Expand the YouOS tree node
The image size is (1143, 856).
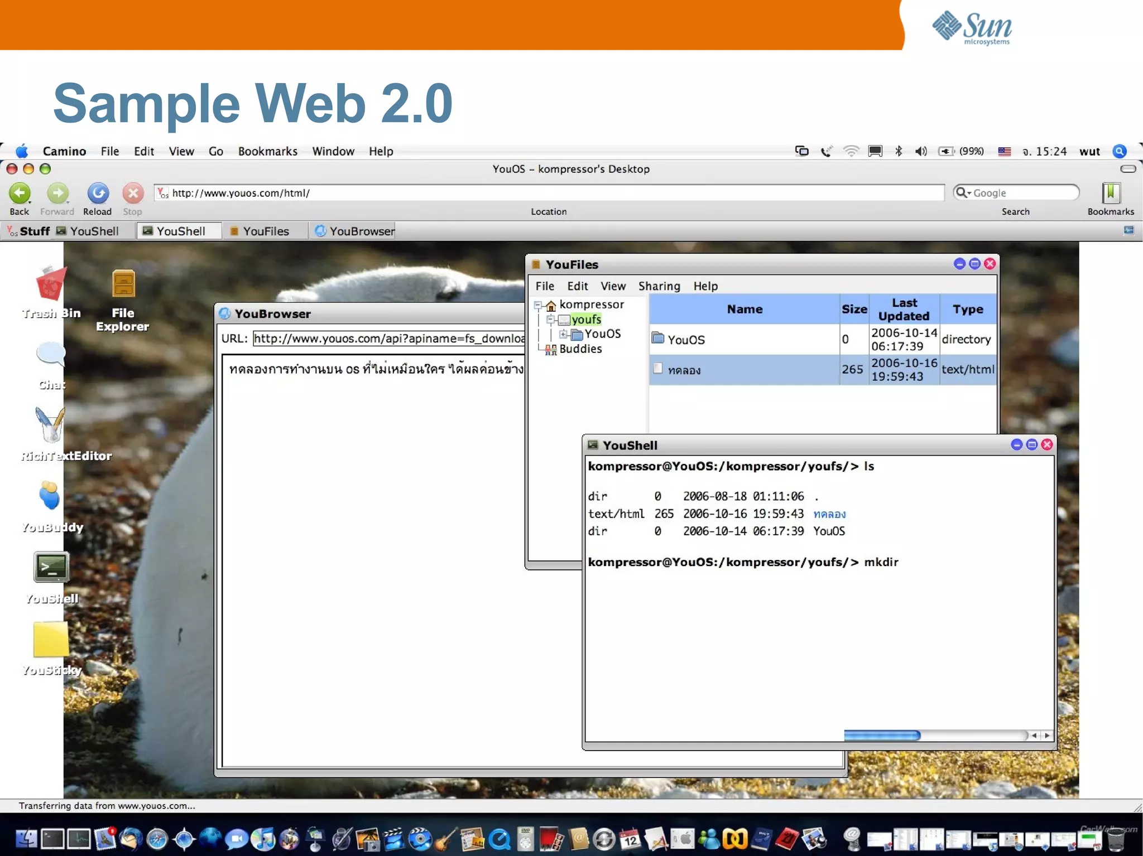[564, 334]
